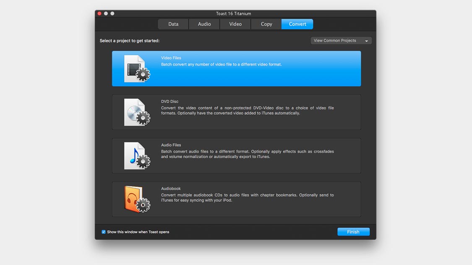The height and width of the screenshot is (265, 472).
Task: Click the 'Select a project to get started:' label
Action: pos(130,41)
